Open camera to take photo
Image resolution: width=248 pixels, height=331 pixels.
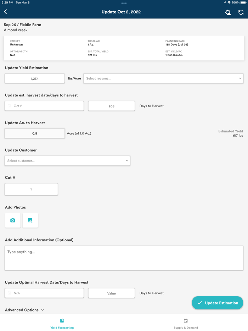click(x=13, y=220)
